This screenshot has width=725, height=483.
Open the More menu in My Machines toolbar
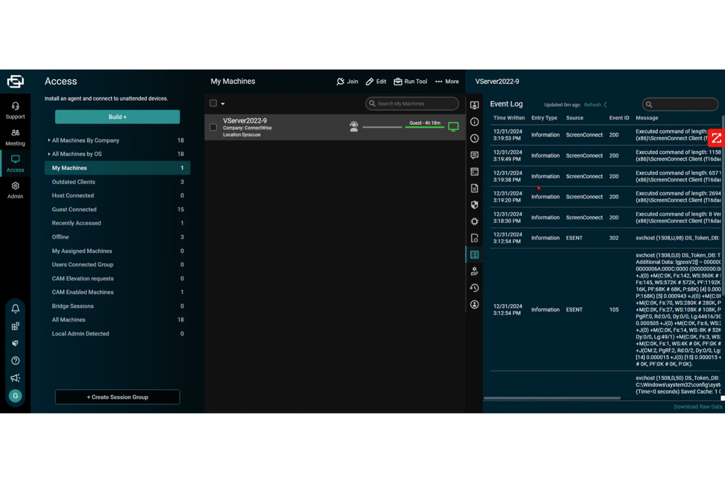click(447, 81)
